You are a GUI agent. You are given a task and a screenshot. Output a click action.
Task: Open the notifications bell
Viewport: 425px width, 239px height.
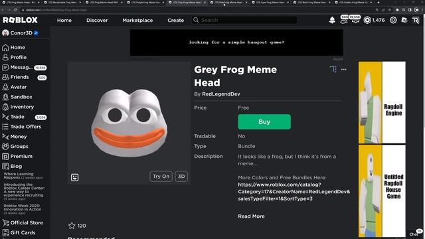coord(332,20)
